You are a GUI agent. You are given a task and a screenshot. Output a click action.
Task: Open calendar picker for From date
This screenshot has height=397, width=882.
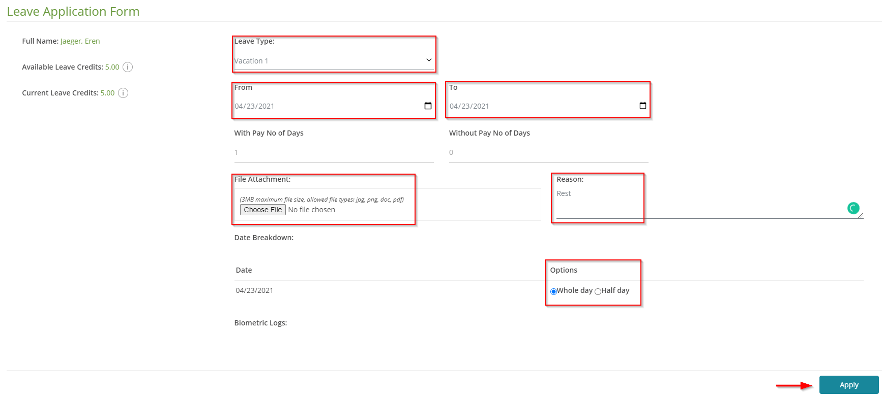pos(428,106)
